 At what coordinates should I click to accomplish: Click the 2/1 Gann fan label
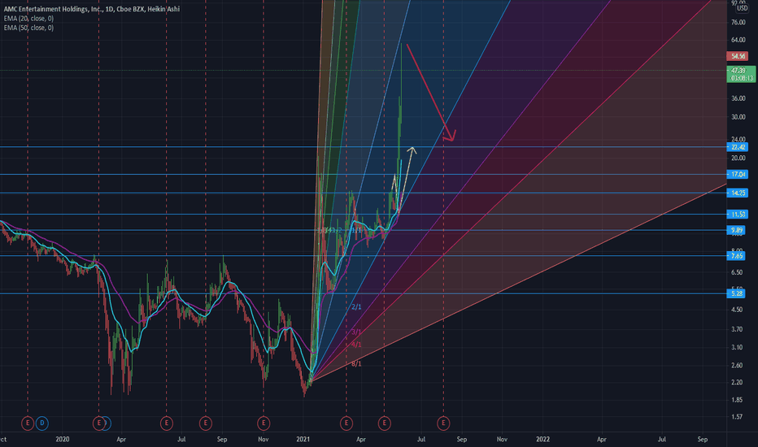point(356,307)
